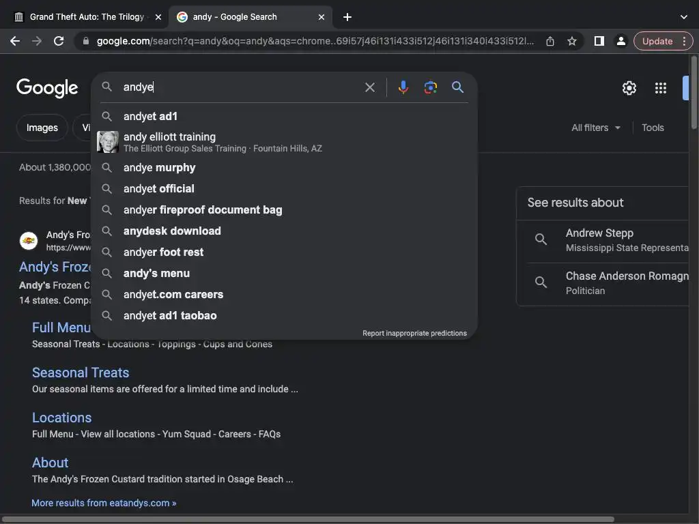This screenshot has width=699, height=524.
Task: Choose suggestion andyet.com careers
Action: click(x=284, y=295)
